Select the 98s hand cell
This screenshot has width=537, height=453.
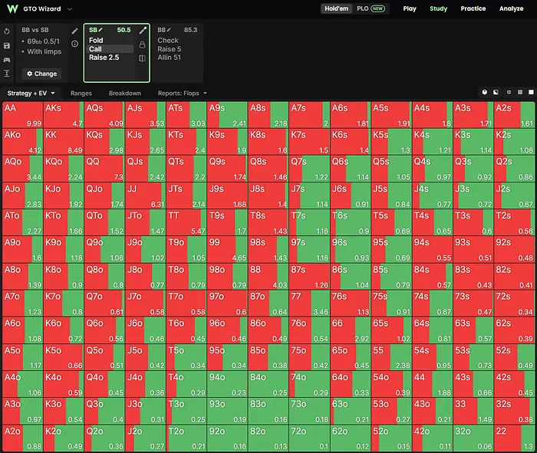(268, 249)
